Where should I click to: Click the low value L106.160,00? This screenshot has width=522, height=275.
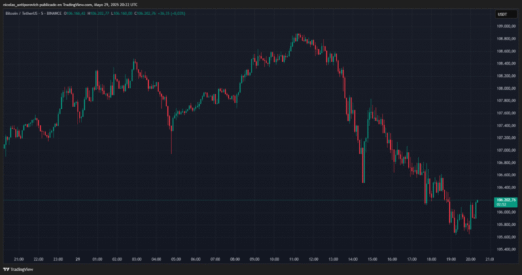tap(122, 14)
